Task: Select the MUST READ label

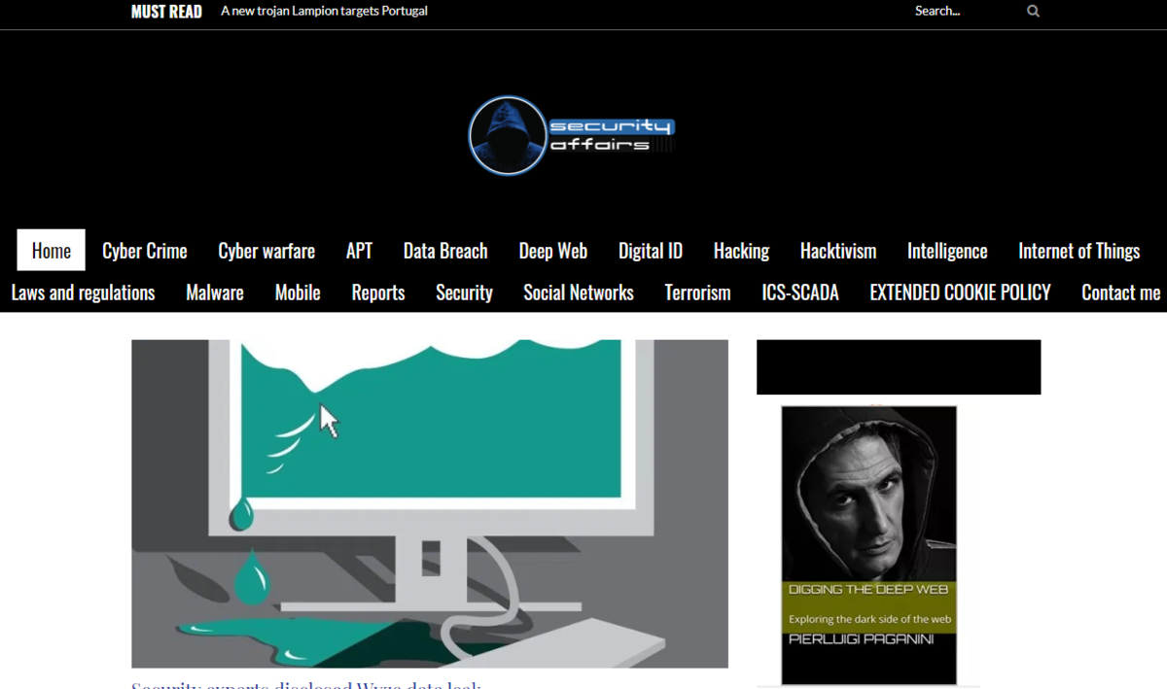Action: point(166,12)
